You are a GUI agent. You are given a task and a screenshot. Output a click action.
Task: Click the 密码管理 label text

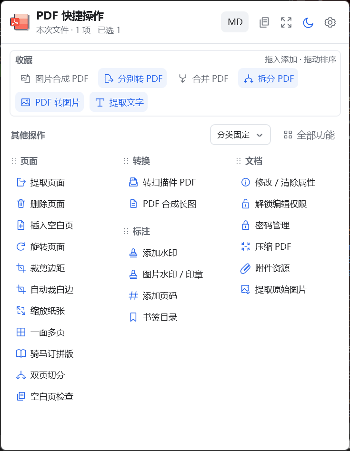click(x=272, y=225)
